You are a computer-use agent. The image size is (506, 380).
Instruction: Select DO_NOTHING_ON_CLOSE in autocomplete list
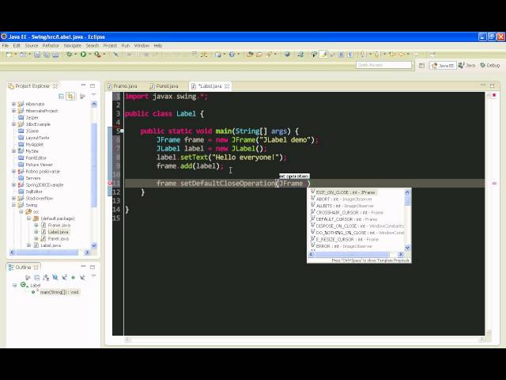tap(357, 233)
